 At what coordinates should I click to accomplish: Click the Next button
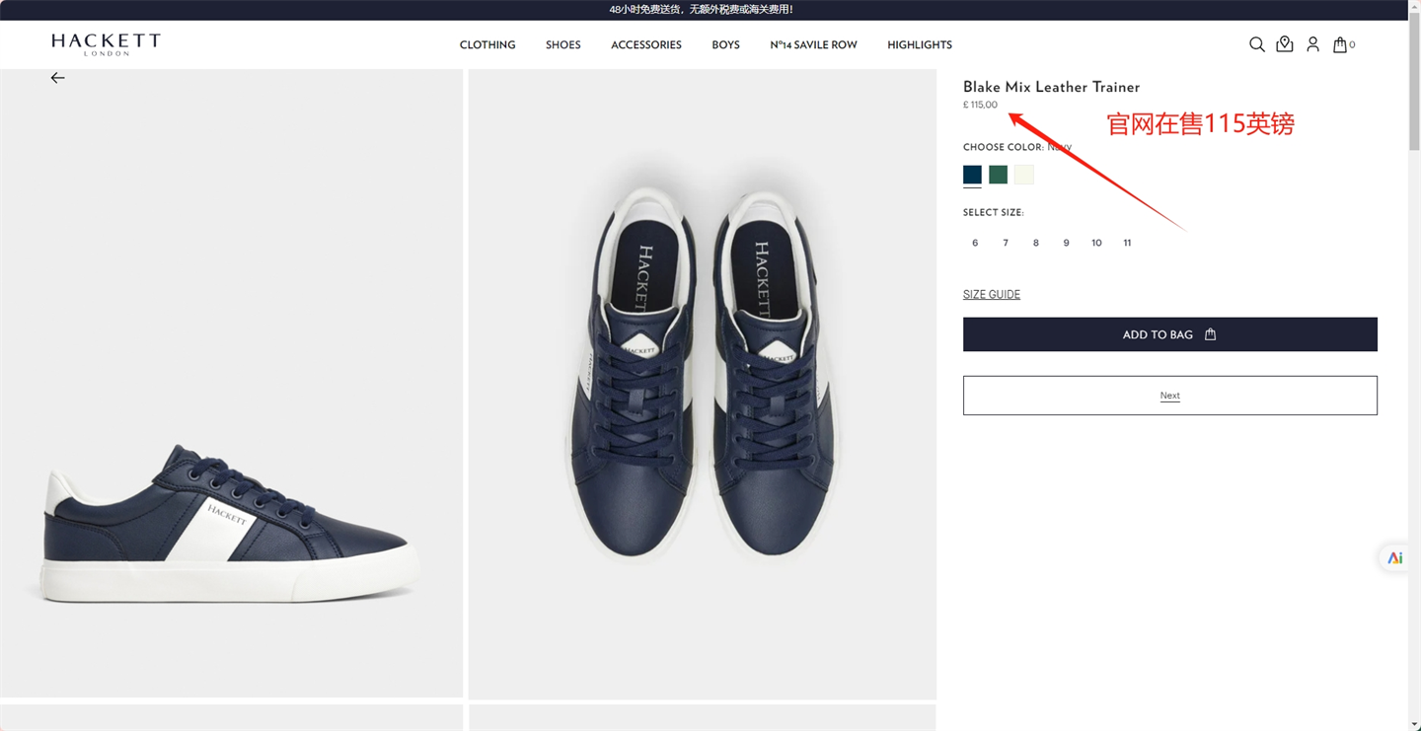coord(1169,396)
